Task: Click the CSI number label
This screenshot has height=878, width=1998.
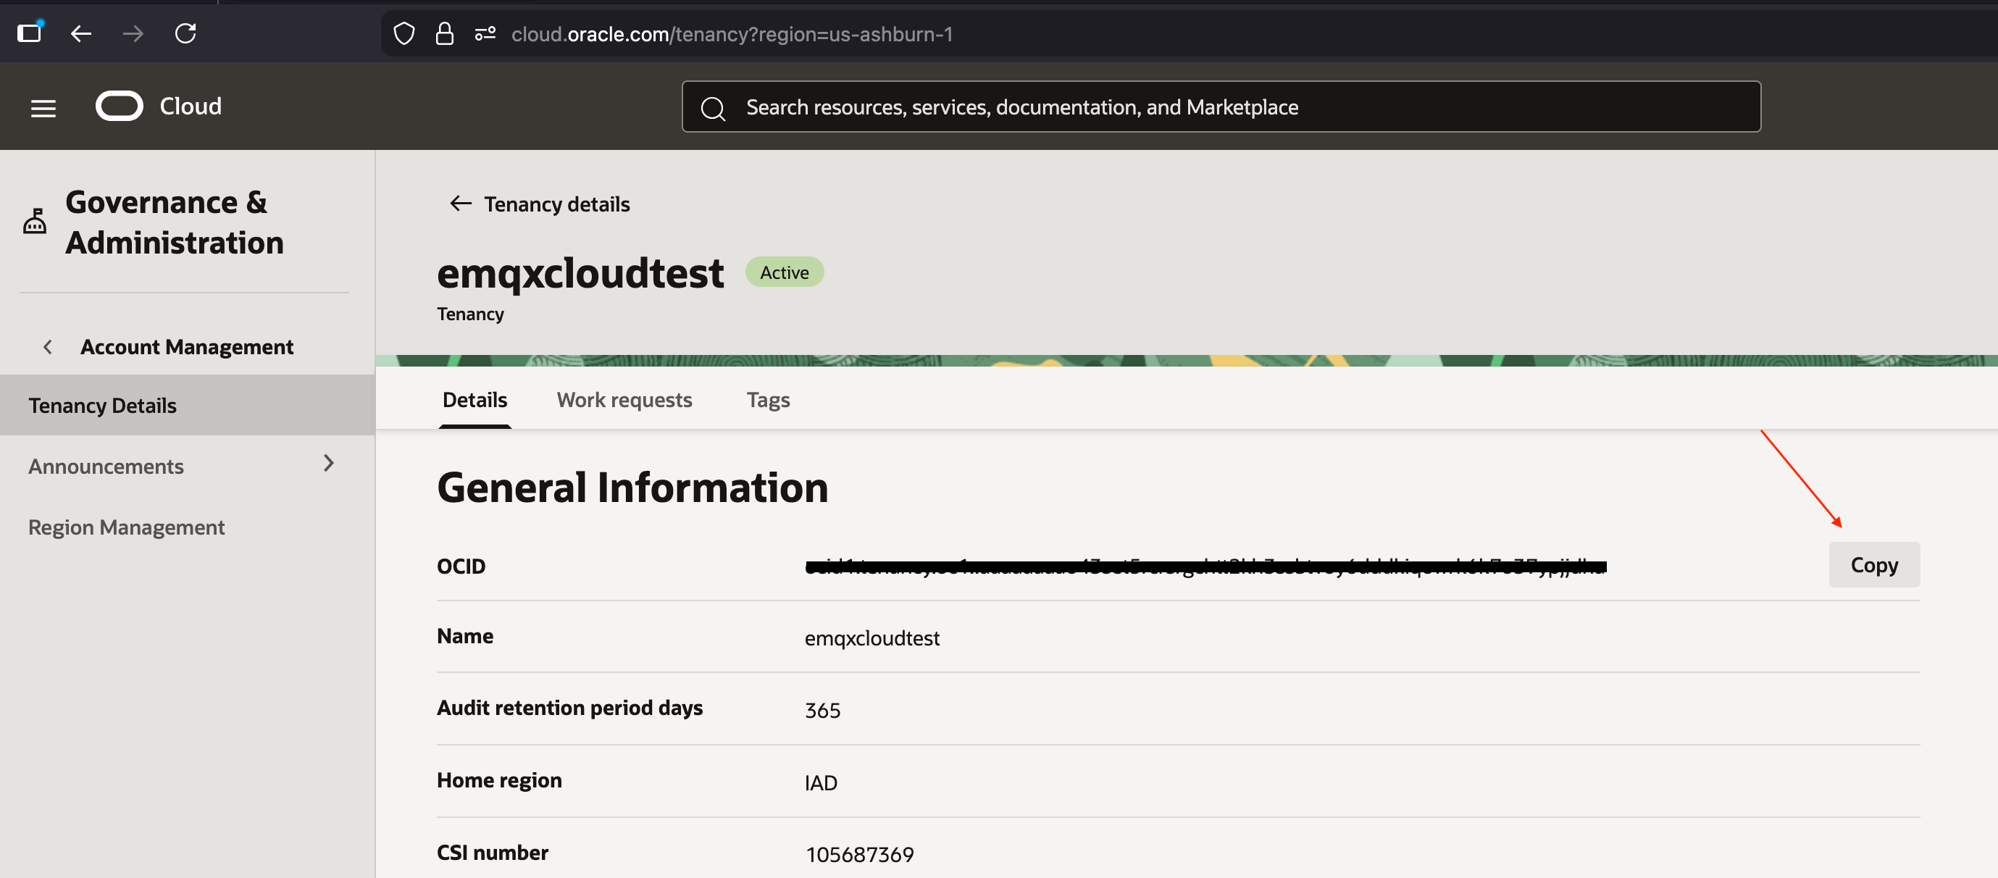Action: pos(492,853)
